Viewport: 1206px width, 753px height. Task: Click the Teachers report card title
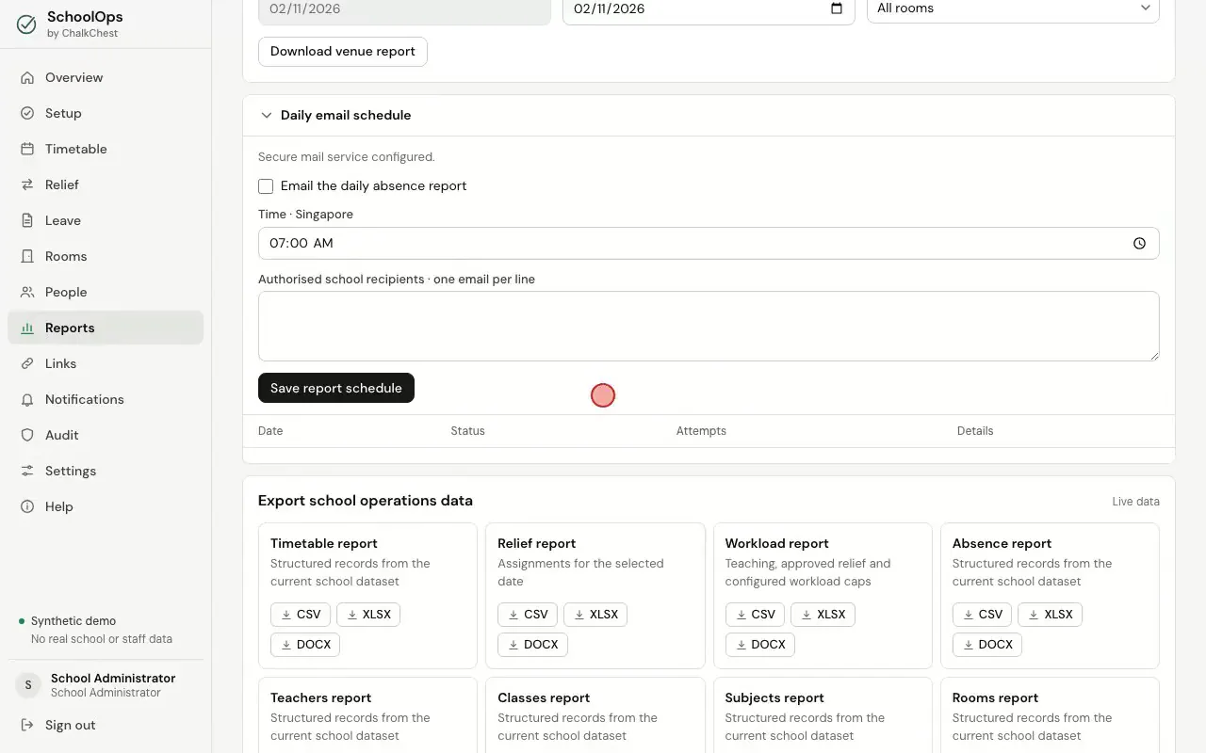coord(320,697)
